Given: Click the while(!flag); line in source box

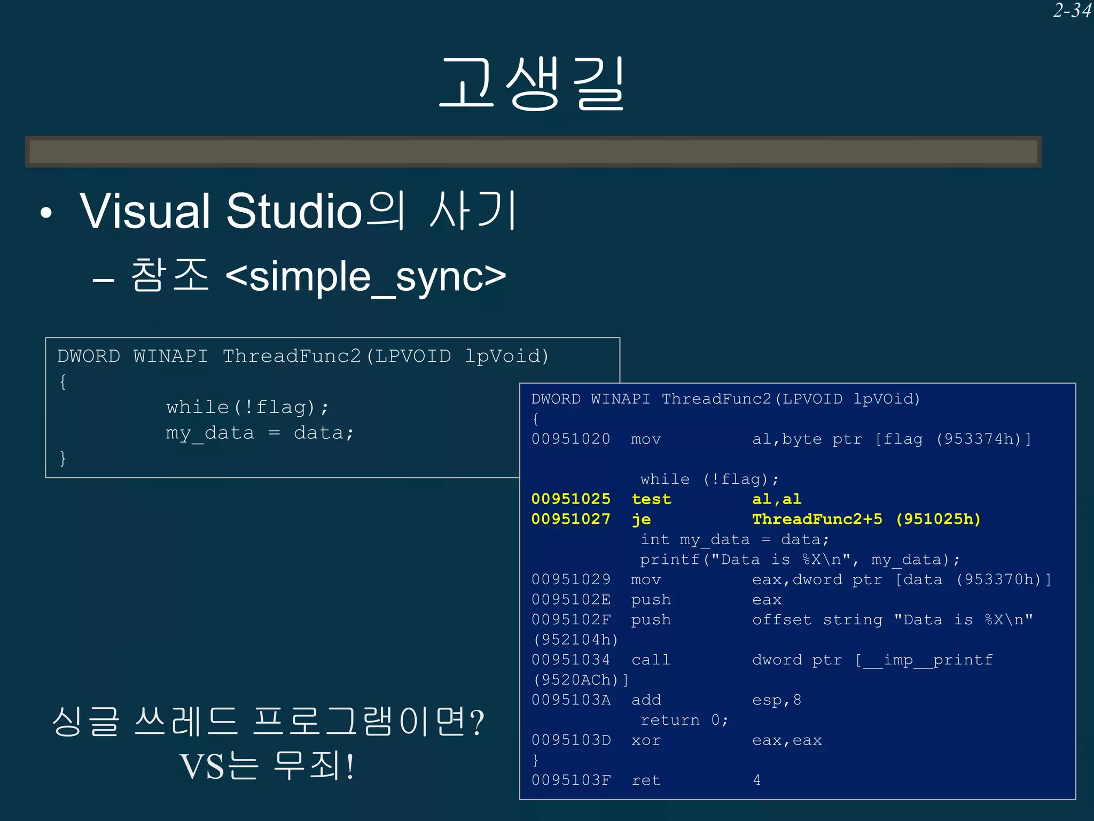Looking at the screenshot, I should point(247,407).
